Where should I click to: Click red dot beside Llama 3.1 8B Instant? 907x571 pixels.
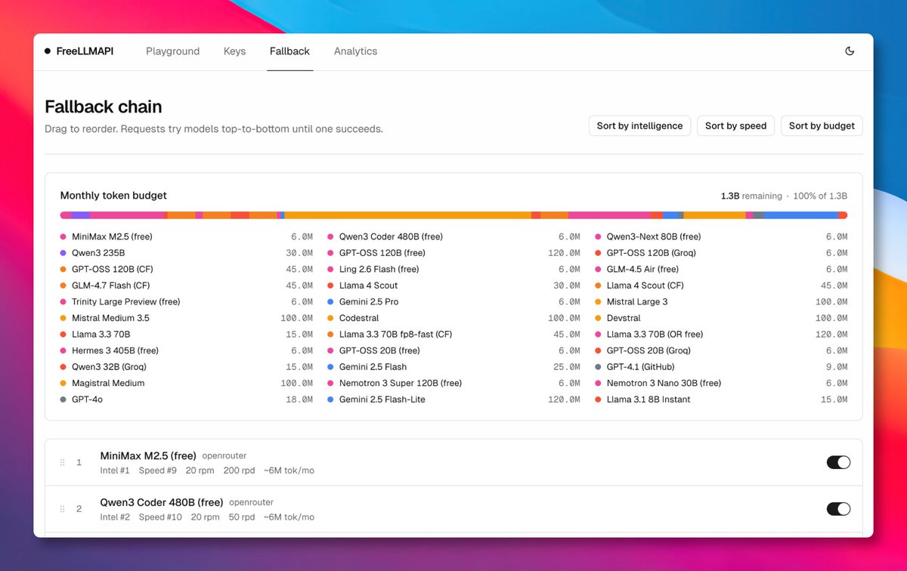[599, 400]
